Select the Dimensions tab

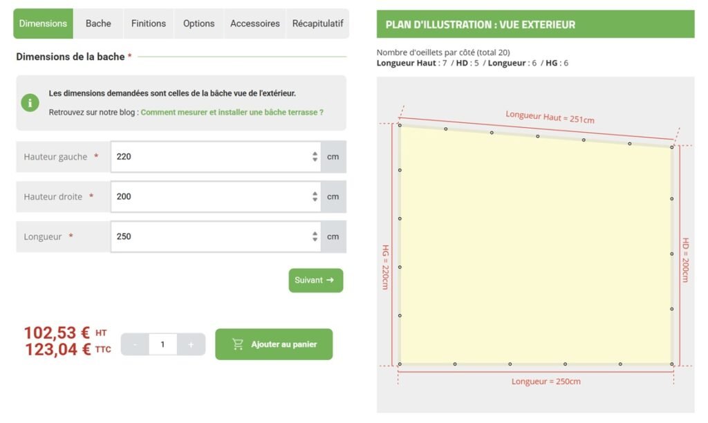coord(43,23)
